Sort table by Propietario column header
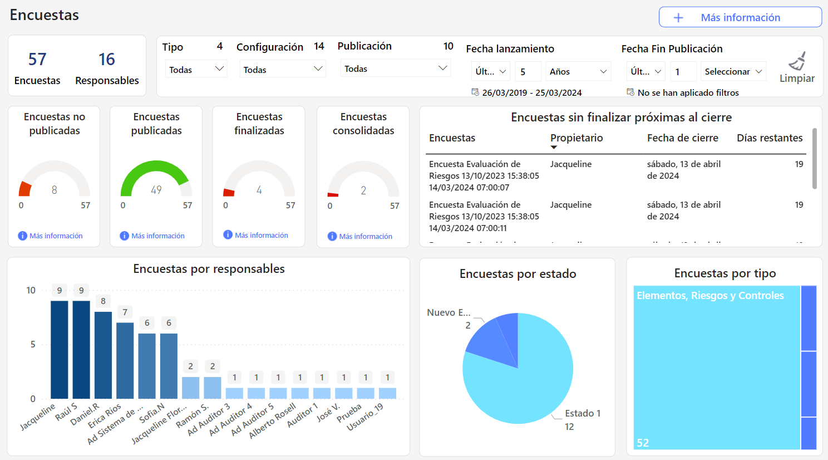The height and width of the screenshot is (460, 828). (576, 138)
